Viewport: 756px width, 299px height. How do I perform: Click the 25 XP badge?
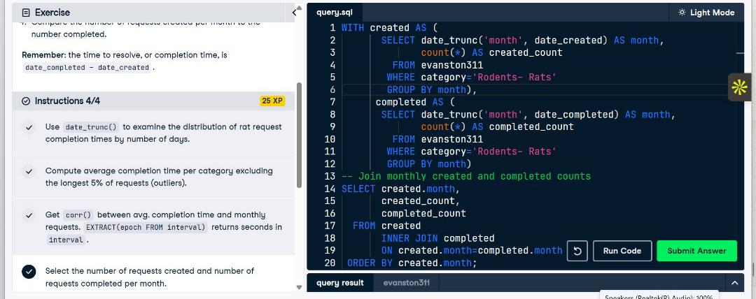[x=272, y=101]
